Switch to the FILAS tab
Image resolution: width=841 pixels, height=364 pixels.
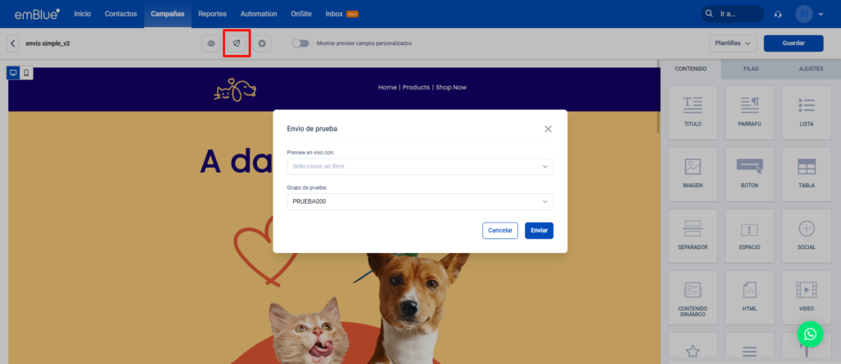click(751, 69)
